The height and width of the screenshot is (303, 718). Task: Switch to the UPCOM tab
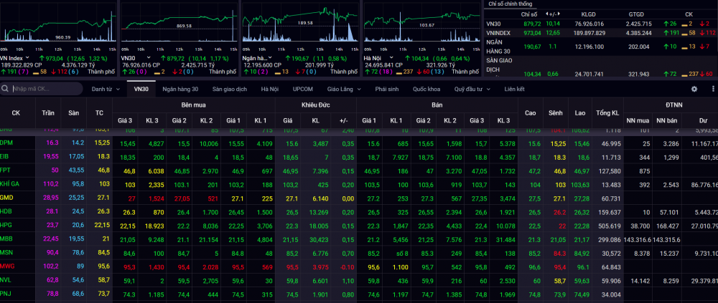click(x=302, y=89)
